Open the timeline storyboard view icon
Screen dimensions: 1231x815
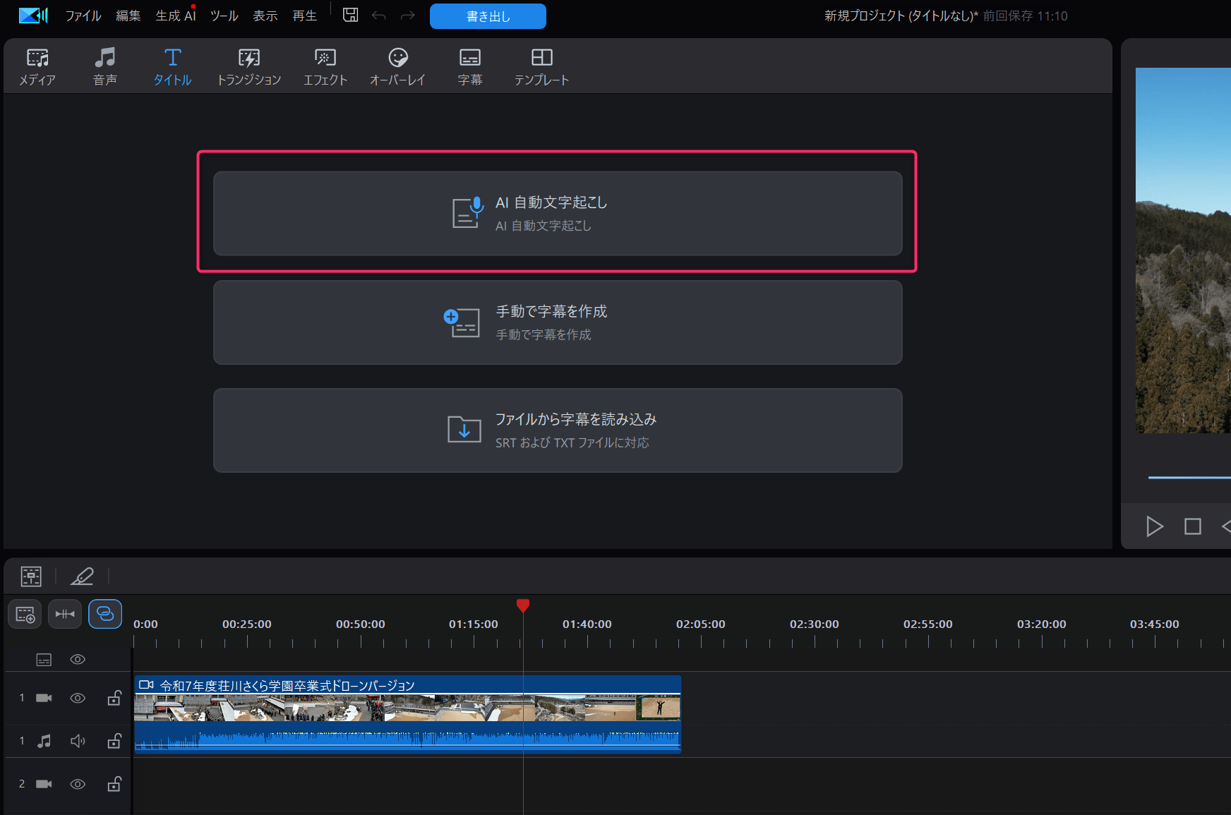coord(31,576)
